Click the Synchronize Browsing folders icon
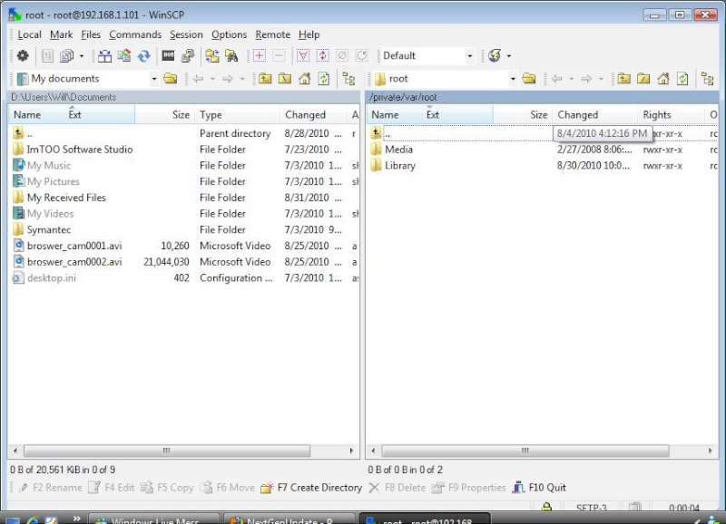Viewport: 726px width, 524px height. pos(212,56)
